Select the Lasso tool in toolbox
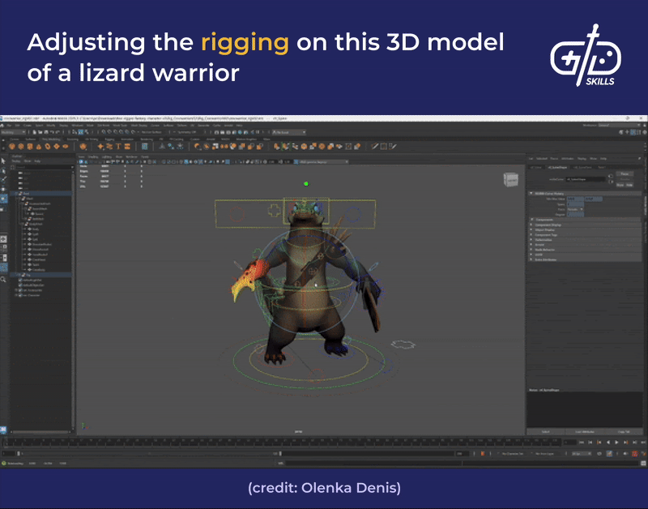648x509 pixels. (3, 170)
